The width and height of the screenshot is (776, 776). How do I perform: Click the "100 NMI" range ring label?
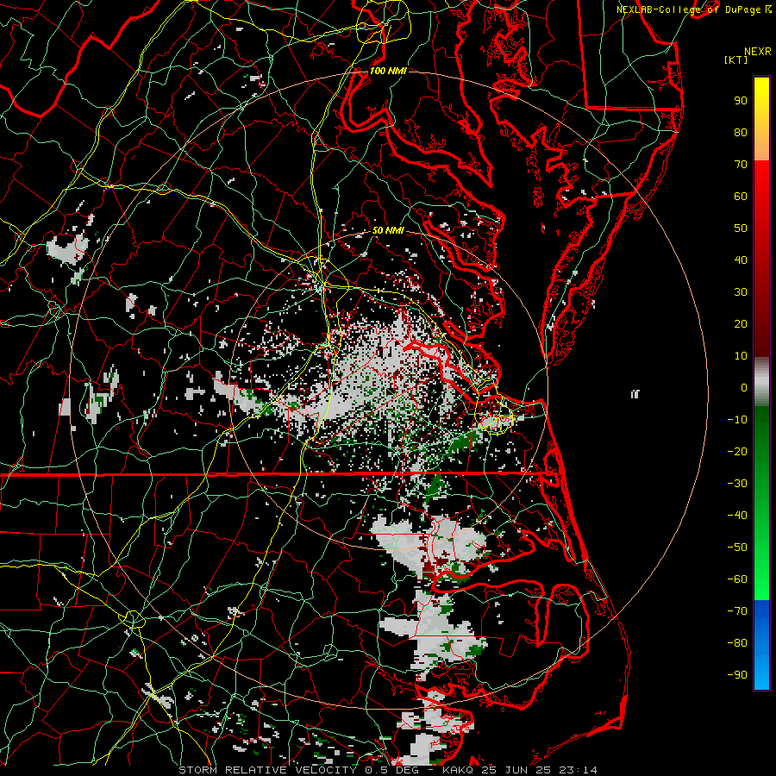click(x=388, y=71)
